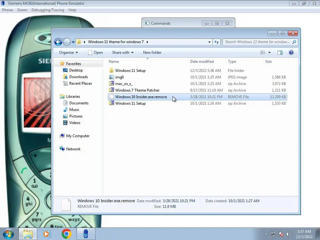
Task: Click the Help question mark icon
Action: [x=291, y=52]
